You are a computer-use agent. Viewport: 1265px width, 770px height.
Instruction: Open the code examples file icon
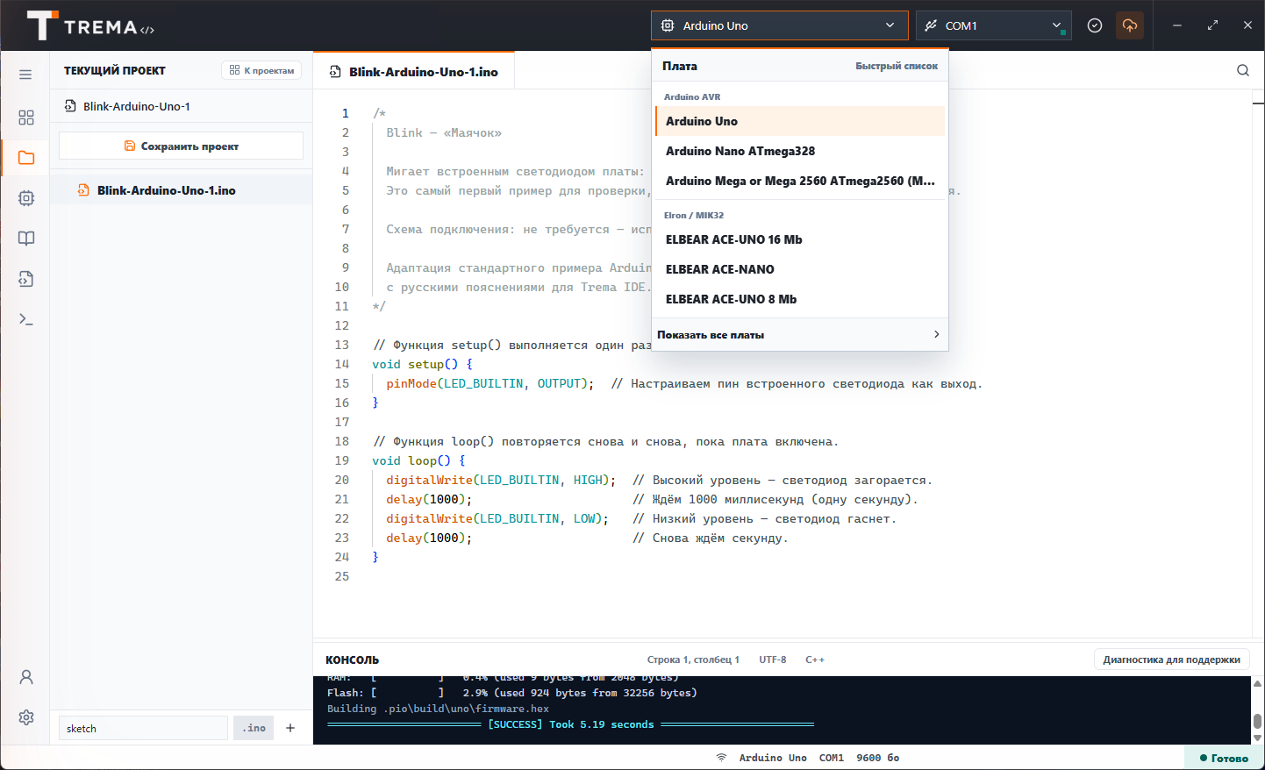click(x=26, y=279)
